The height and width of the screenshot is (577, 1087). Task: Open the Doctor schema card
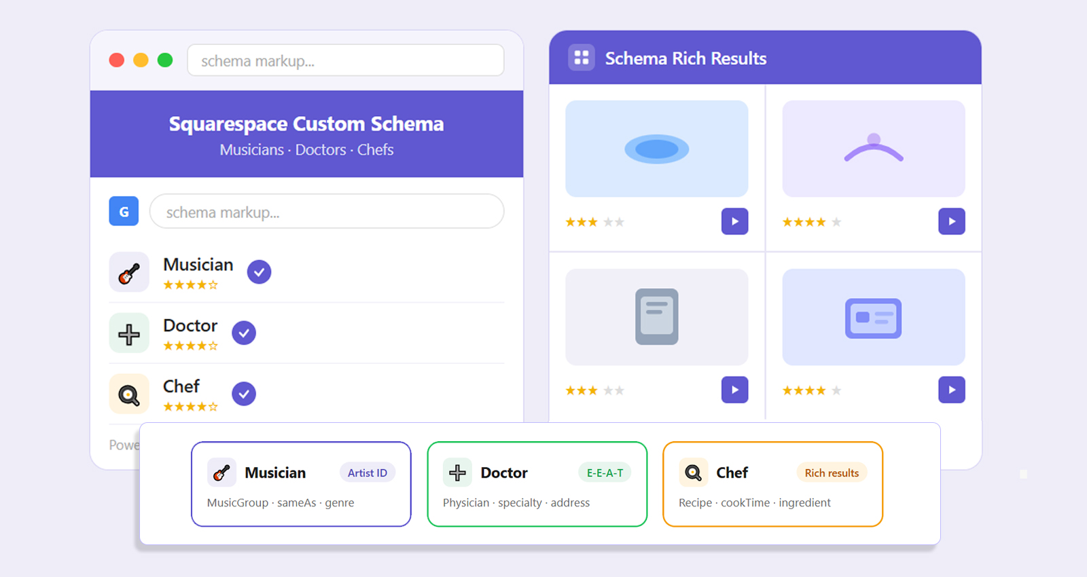(x=537, y=484)
